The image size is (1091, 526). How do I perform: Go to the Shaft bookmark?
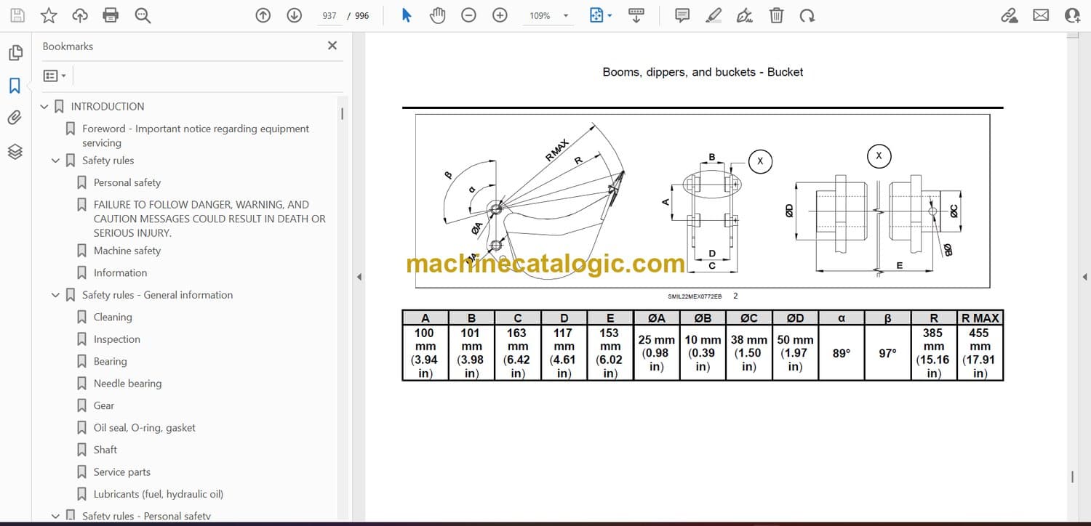pyautogui.click(x=105, y=450)
